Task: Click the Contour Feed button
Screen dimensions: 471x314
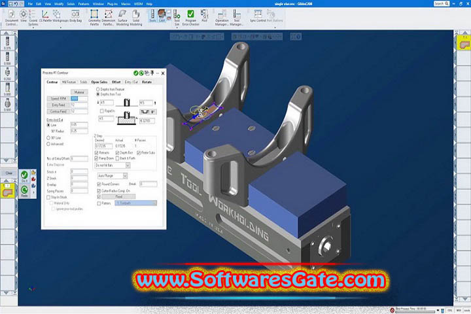Action: (58, 111)
